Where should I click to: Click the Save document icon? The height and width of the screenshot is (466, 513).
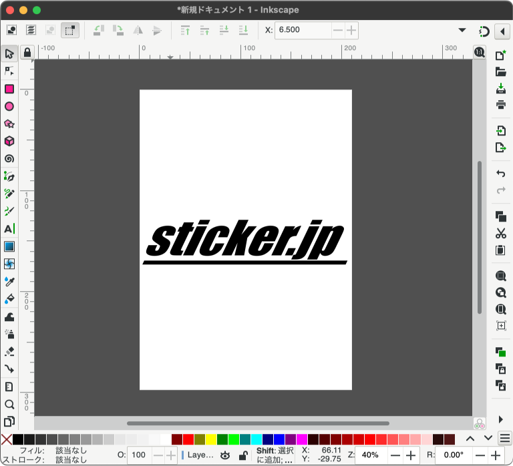click(500, 88)
